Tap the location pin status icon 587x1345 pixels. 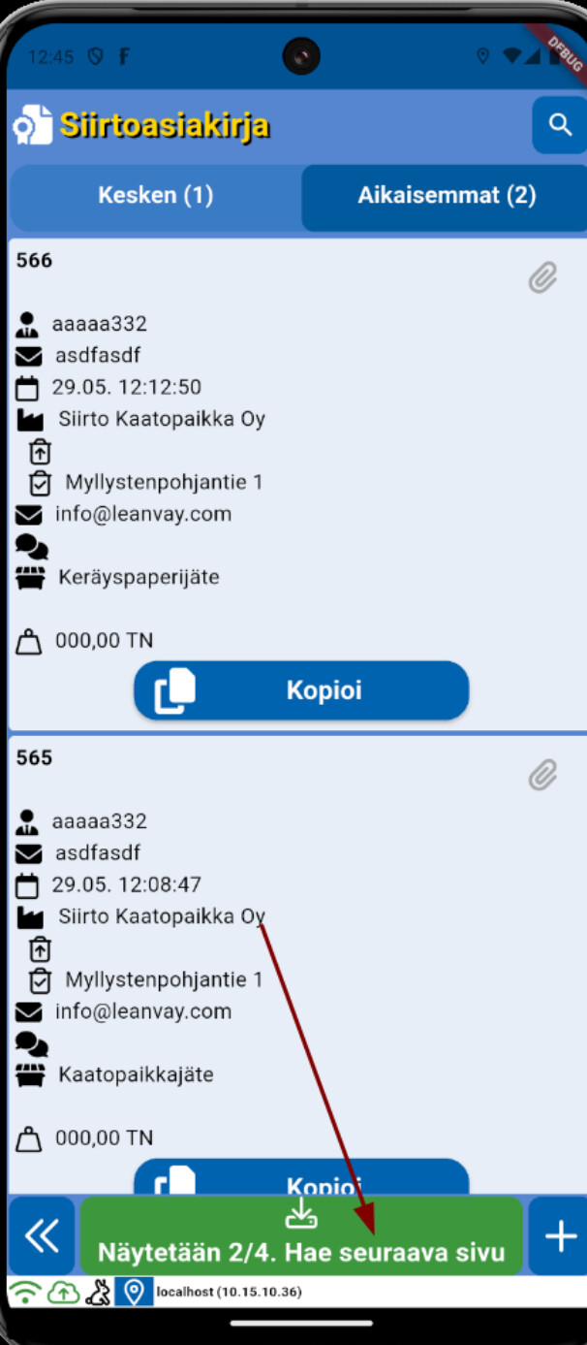pos(134,1293)
